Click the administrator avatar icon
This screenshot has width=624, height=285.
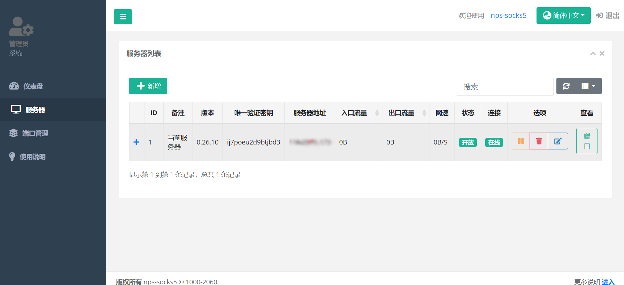click(21, 26)
